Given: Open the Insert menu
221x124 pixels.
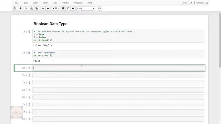Looking at the screenshot, I should [45, 3].
